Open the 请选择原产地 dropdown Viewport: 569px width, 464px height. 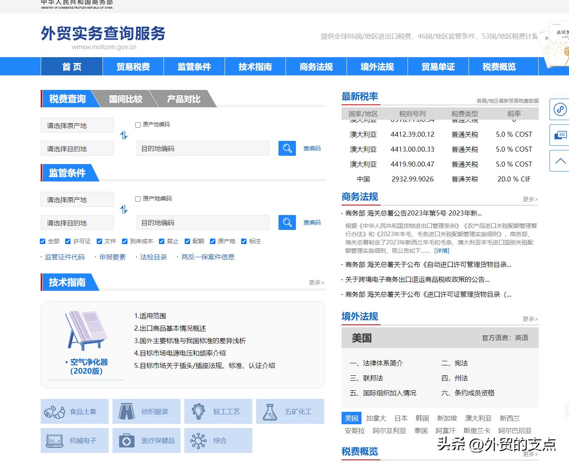(x=77, y=125)
